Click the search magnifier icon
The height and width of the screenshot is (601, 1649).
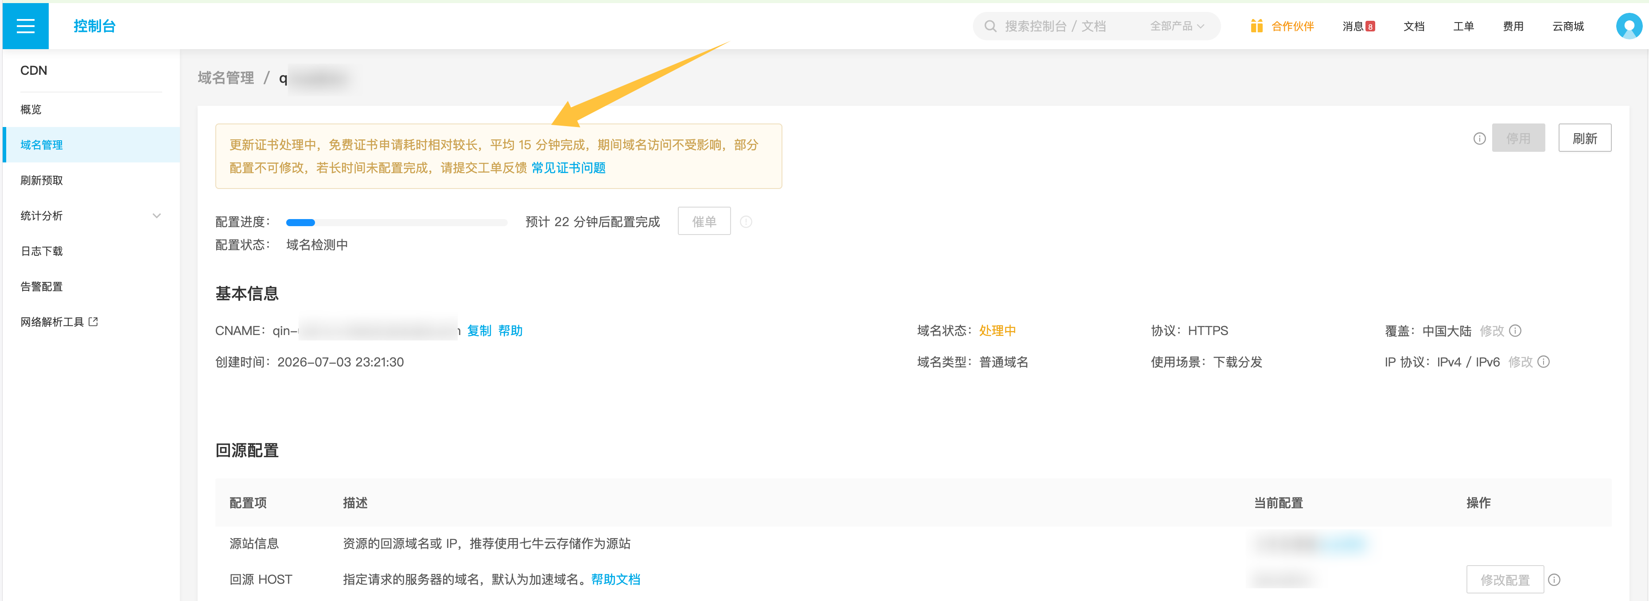click(x=990, y=26)
